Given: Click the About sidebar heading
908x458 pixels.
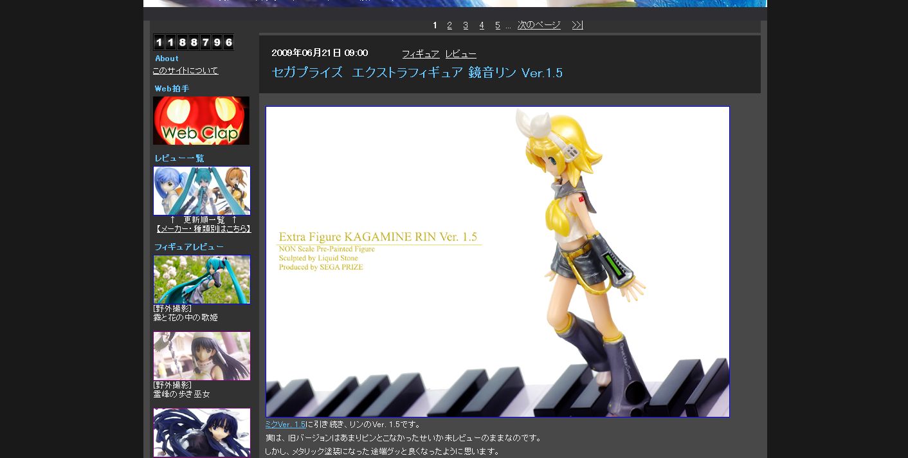Looking at the screenshot, I should (167, 59).
